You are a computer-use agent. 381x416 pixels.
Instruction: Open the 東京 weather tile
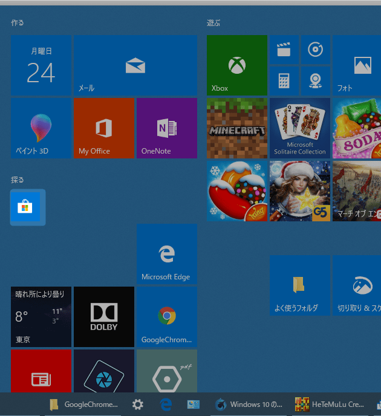pos(41,317)
